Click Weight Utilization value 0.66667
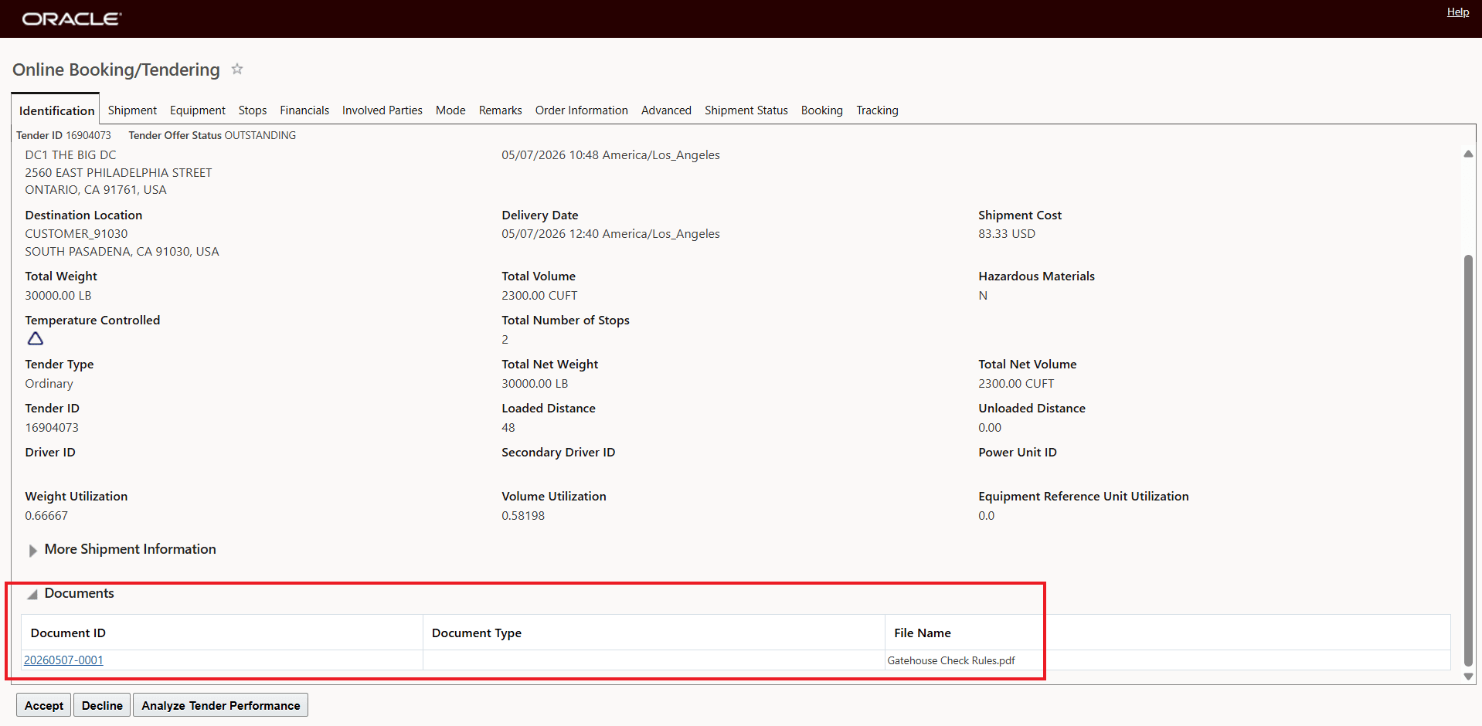Screen dimensions: 1482x726 [x=46, y=516]
